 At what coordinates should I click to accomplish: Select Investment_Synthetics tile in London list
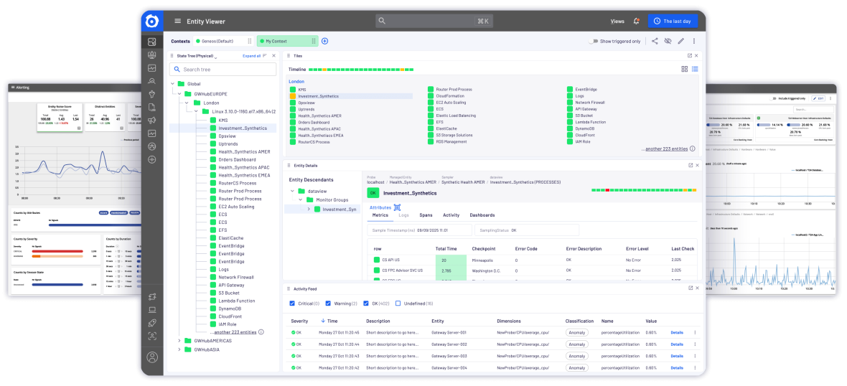point(351,96)
